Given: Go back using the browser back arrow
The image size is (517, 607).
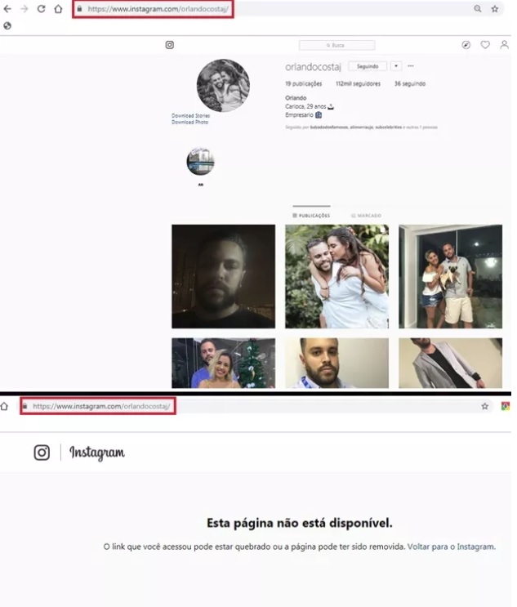Looking at the screenshot, I should point(7,9).
